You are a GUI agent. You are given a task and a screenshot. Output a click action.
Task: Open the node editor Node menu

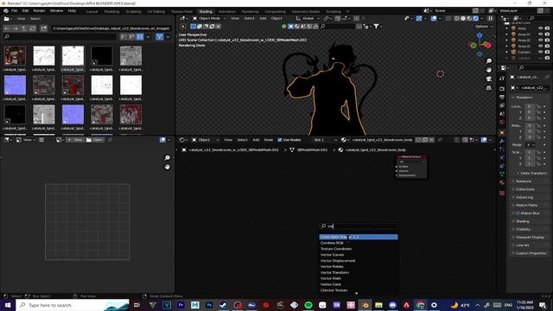click(269, 140)
